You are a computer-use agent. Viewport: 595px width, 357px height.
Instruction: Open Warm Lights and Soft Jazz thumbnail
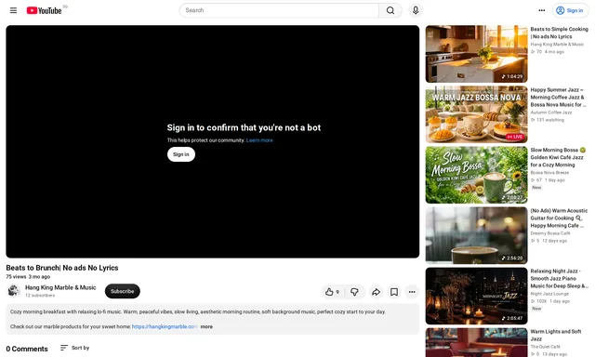coord(476,342)
